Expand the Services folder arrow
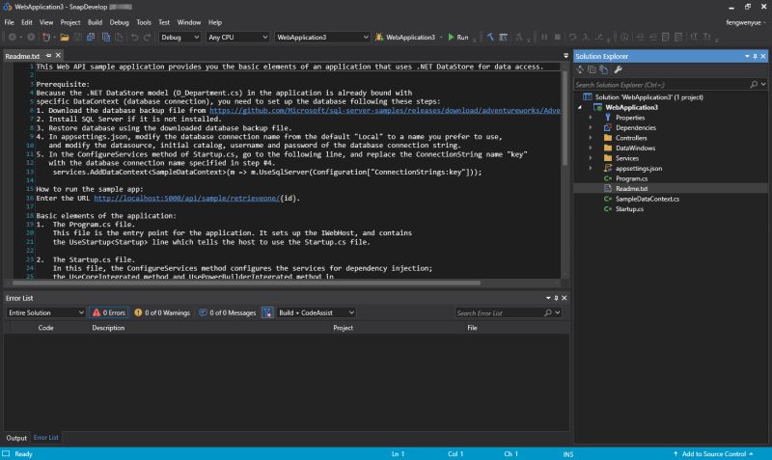Screen dimensions: 772x460 591,158
